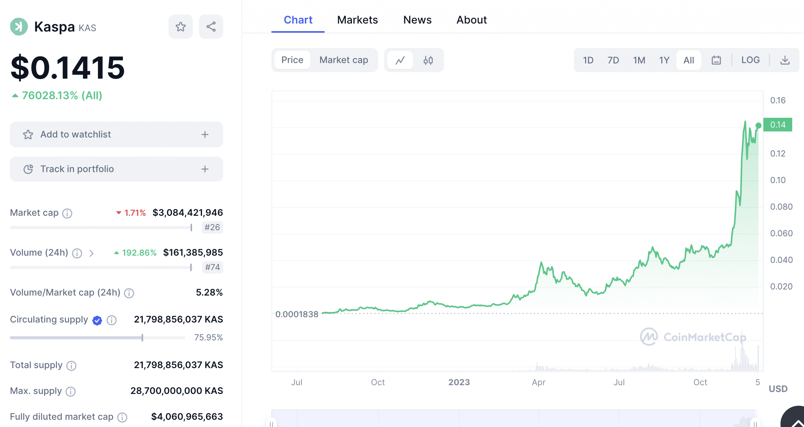
Task: Open the Markets tab
Action: (x=357, y=20)
